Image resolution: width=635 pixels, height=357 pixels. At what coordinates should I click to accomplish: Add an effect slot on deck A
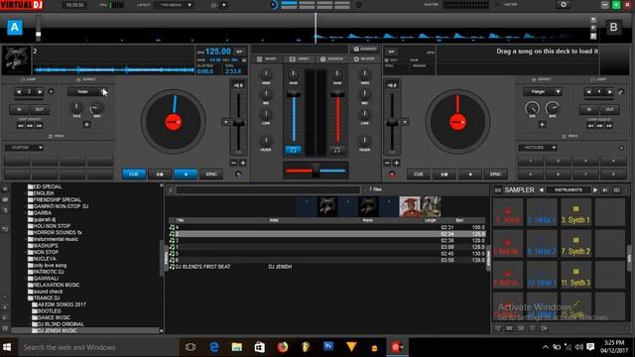pos(86,125)
